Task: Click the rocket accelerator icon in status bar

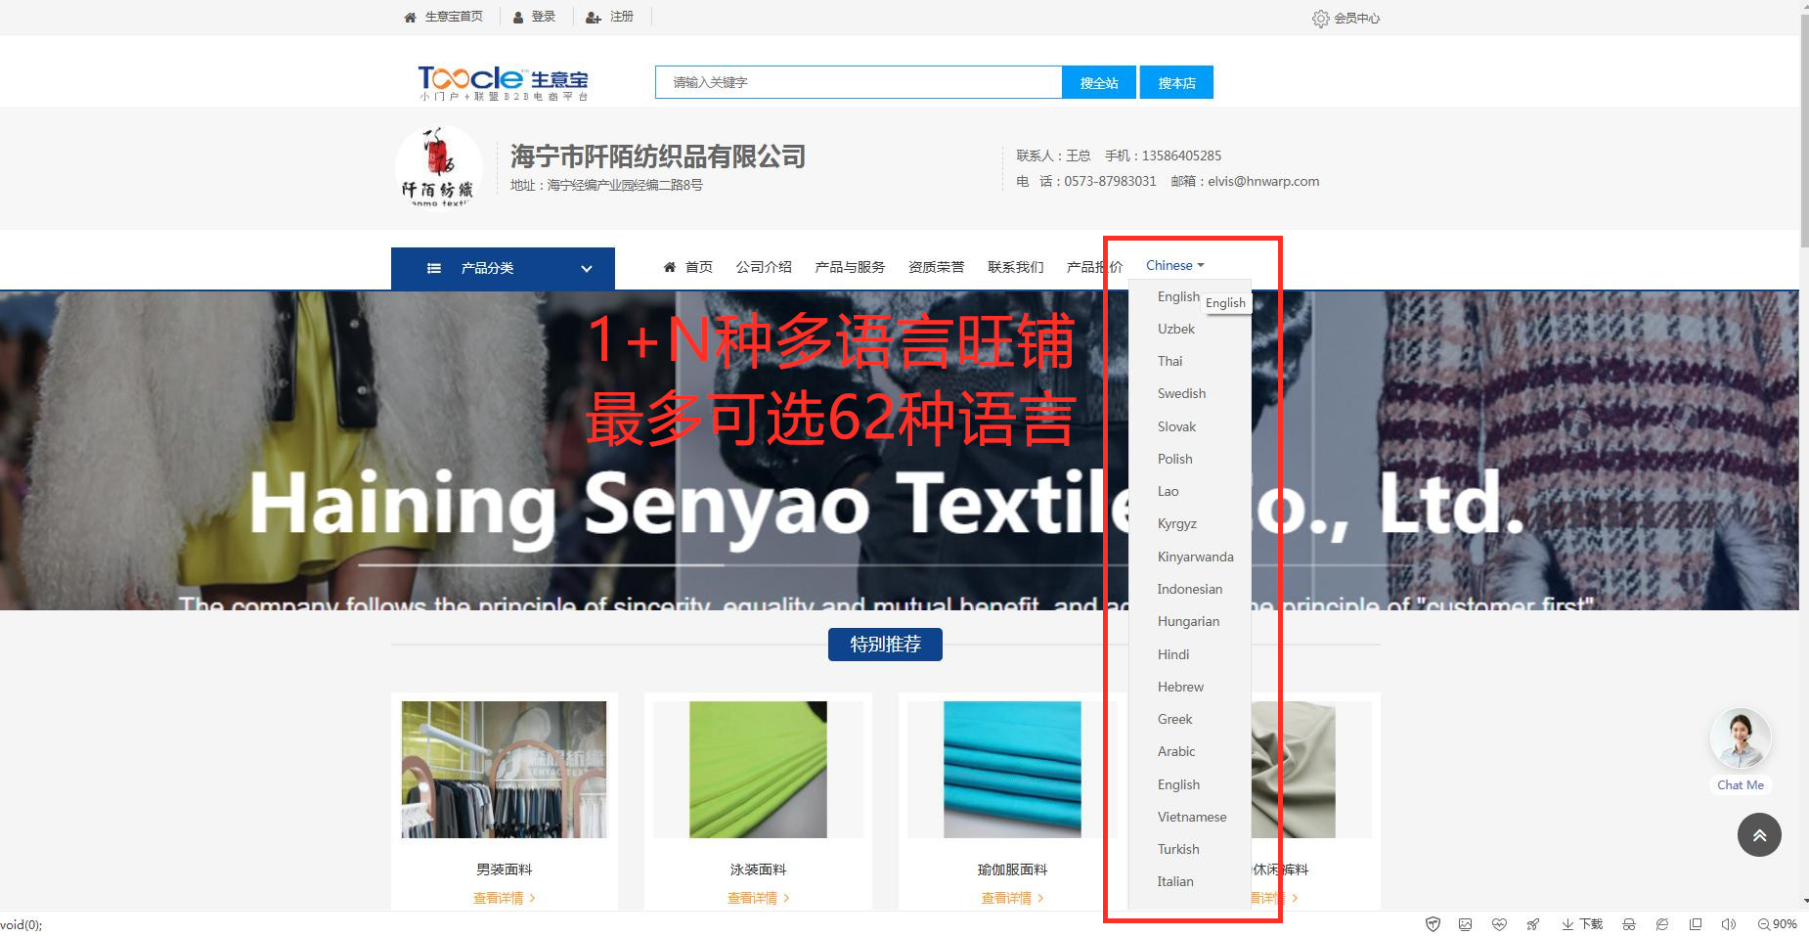Action: coord(1532,924)
